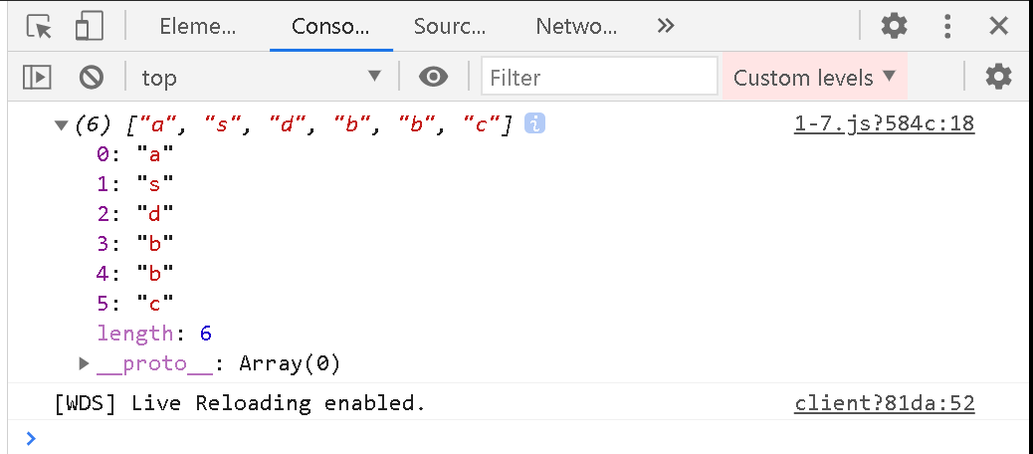This screenshot has height=454, width=1033.
Task: Open console settings gear icon
Action: point(998,78)
